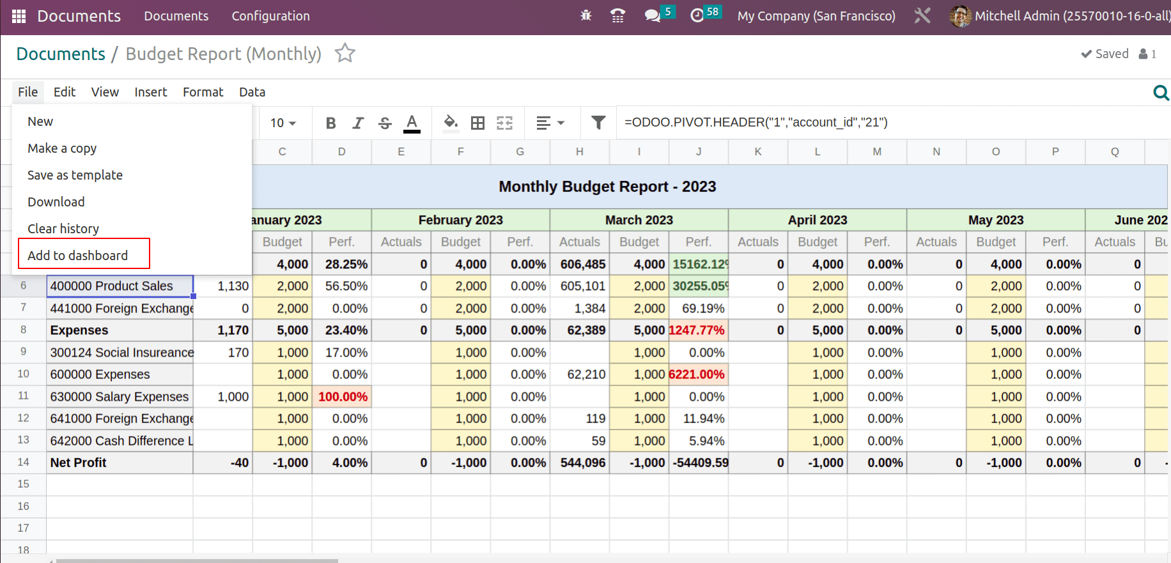Open the Format menu
The height and width of the screenshot is (563, 1171).
pos(203,92)
